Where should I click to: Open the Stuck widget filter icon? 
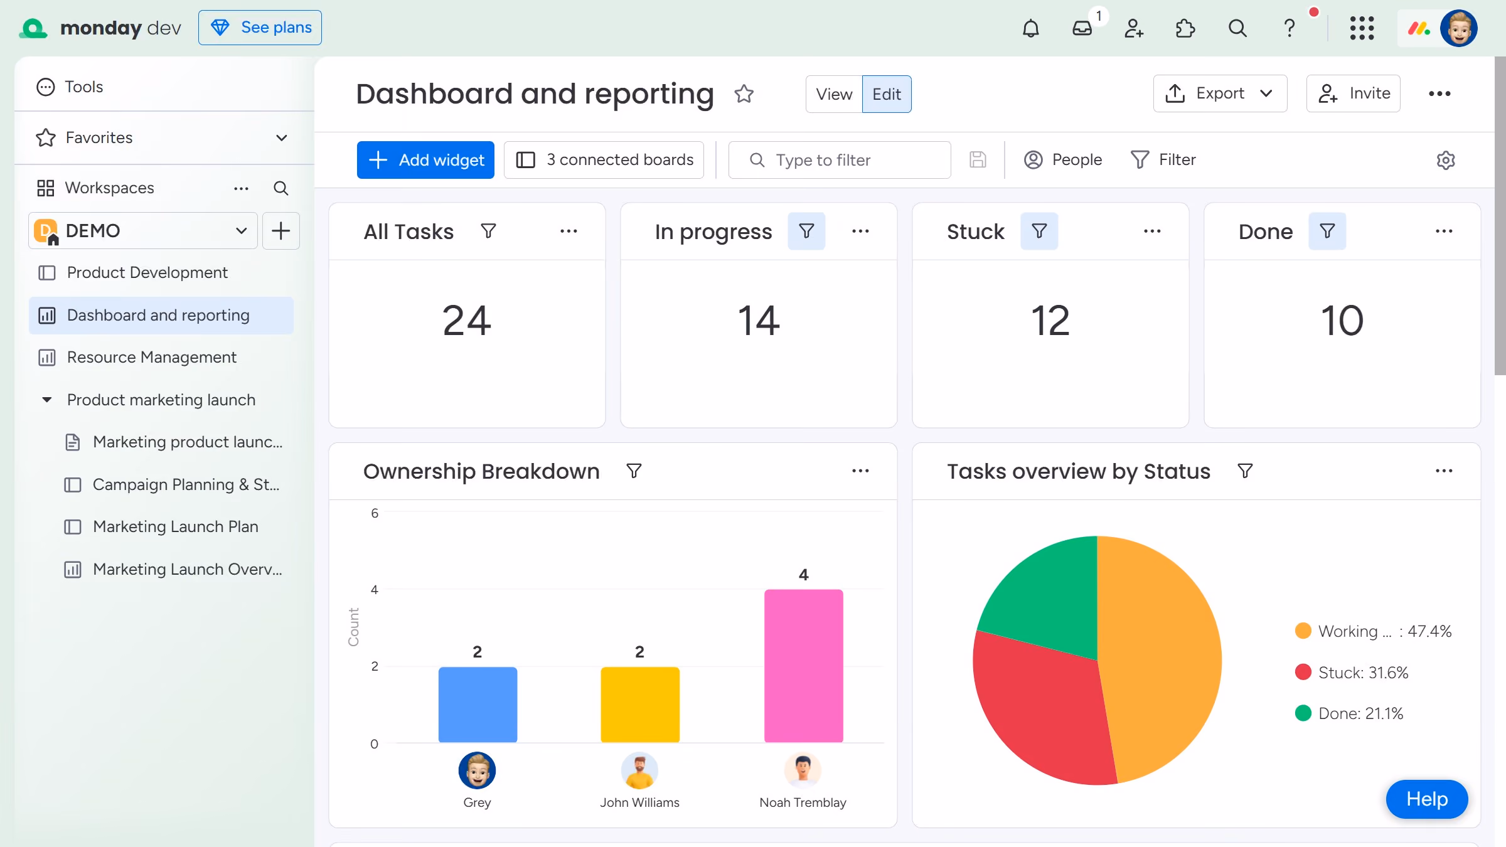pos(1039,232)
